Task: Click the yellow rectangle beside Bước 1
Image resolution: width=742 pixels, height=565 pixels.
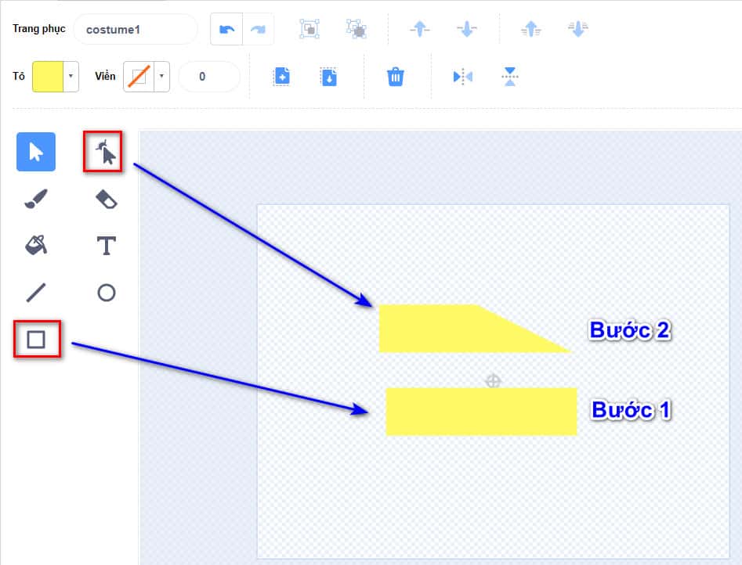Action: click(481, 412)
